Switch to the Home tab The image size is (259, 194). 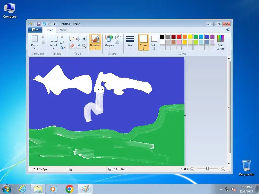click(49, 30)
